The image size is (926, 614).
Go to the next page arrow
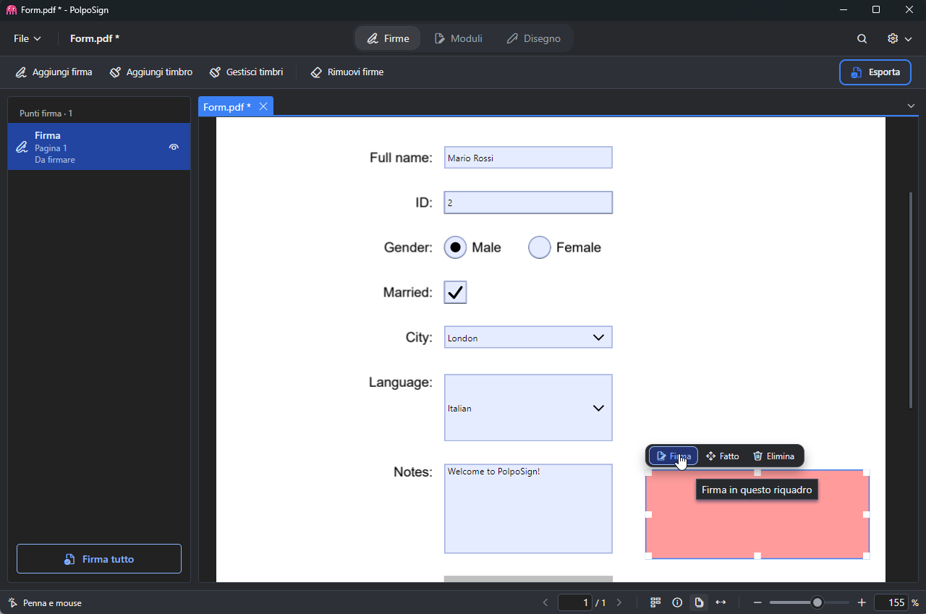(x=619, y=602)
